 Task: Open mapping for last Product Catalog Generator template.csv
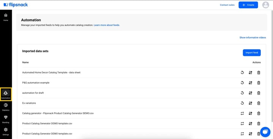pos(250,134)
